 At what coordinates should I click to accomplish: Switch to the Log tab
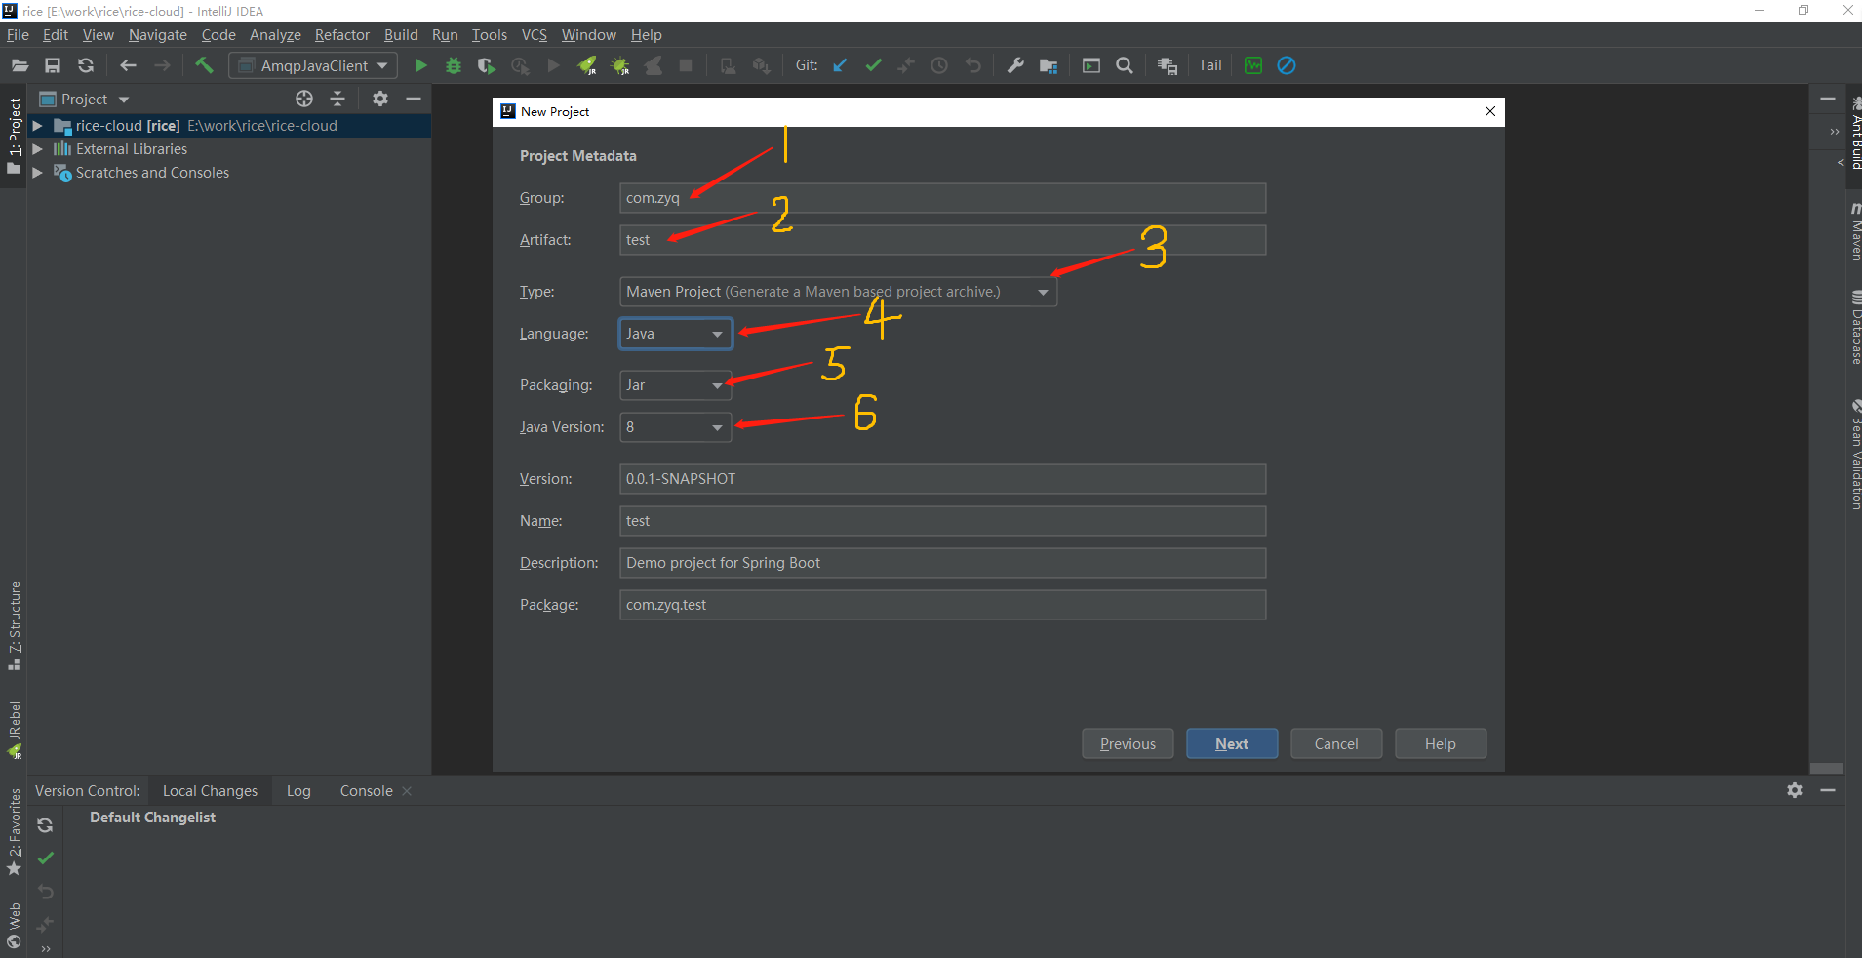(x=298, y=791)
